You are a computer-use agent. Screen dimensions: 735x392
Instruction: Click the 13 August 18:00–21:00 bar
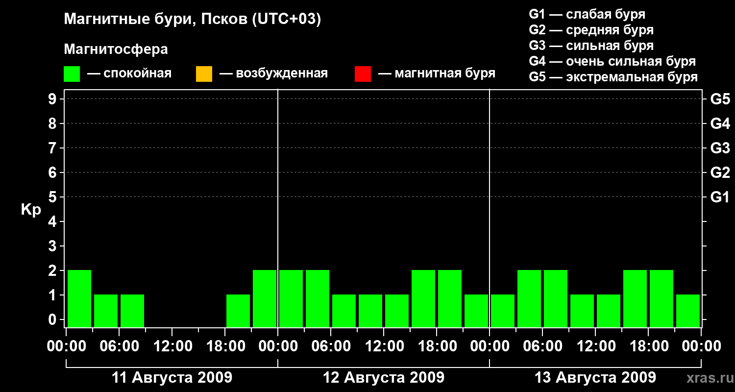[x=661, y=298]
